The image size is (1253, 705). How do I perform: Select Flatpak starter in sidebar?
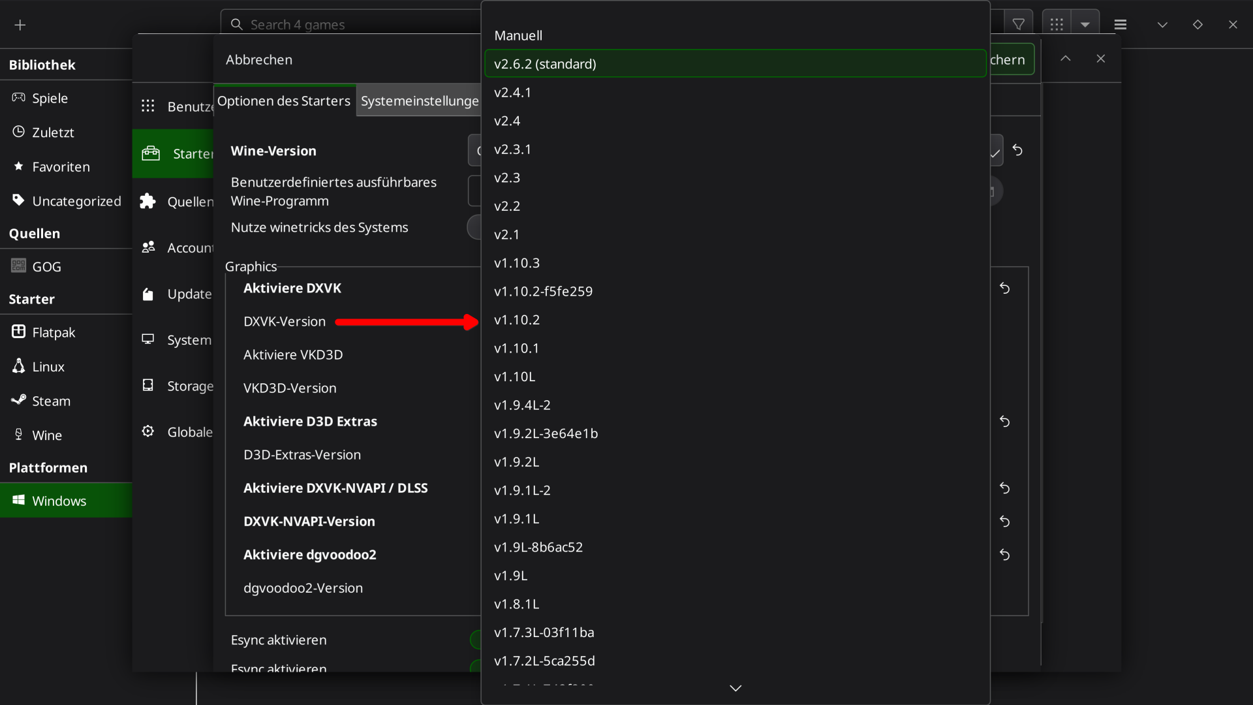(54, 332)
